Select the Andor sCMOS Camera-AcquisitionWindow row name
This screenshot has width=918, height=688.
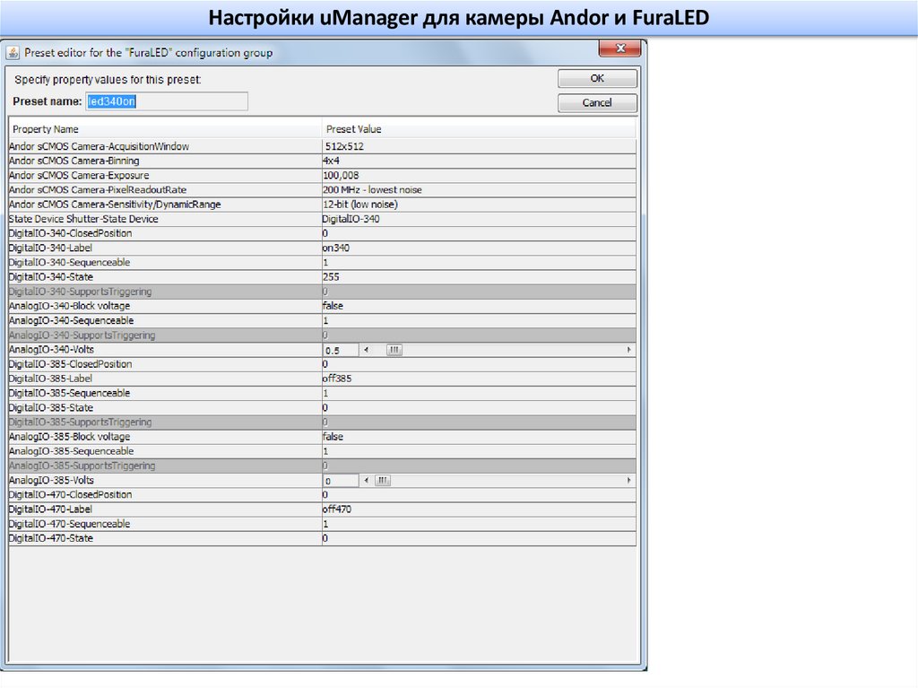(x=99, y=146)
